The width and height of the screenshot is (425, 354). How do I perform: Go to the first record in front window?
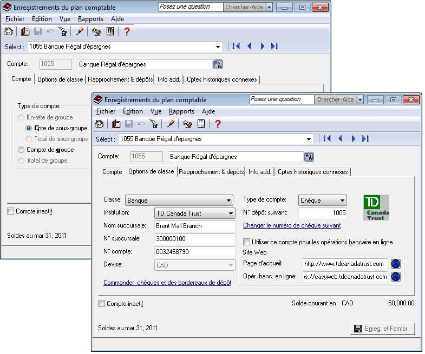click(x=327, y=139)
